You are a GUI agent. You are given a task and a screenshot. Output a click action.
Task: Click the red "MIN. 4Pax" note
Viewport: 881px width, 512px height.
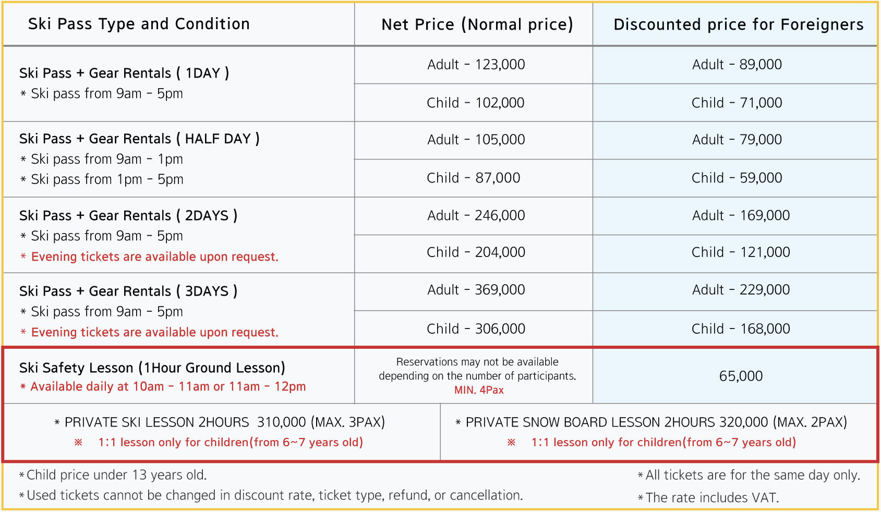pos(479,390)
